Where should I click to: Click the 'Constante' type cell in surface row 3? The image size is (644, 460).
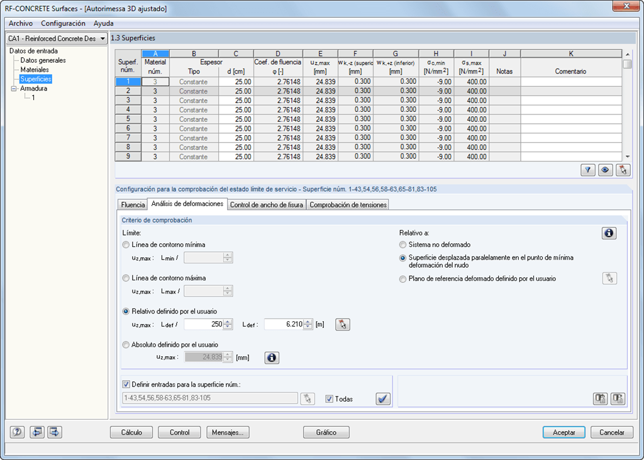pyautogui.click(x=194, y=101)
